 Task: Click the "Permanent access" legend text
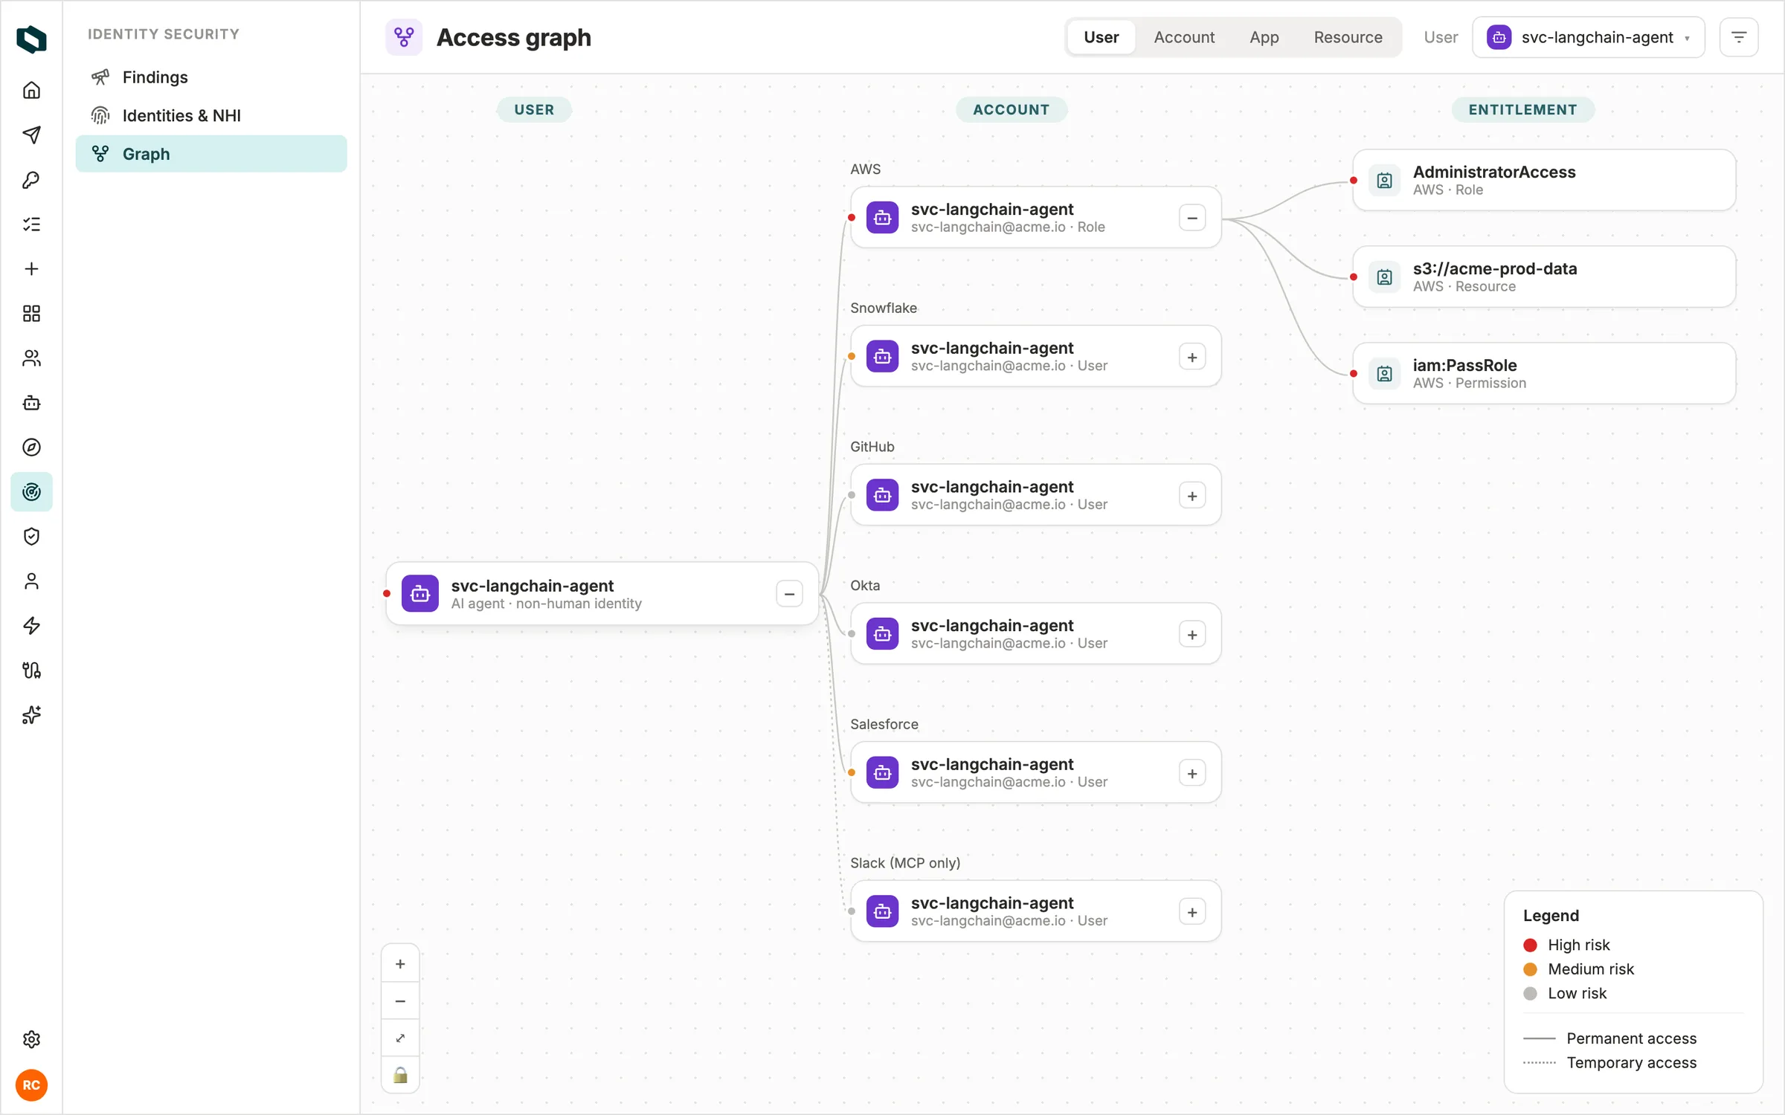[x=1632, y=1038]
